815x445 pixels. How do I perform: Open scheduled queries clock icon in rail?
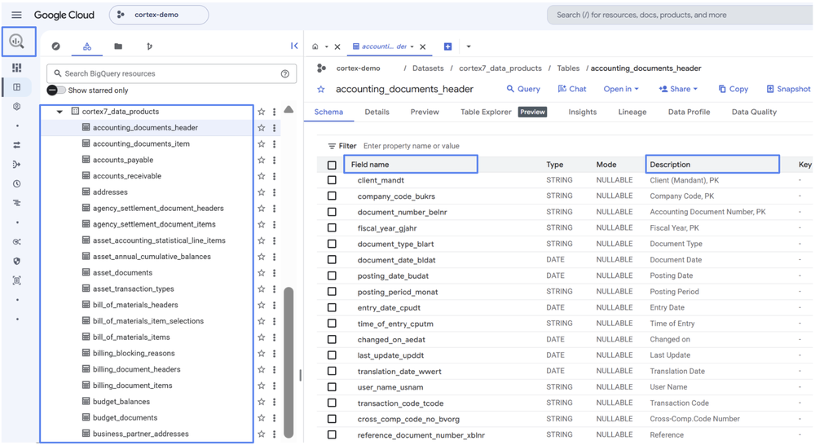[17, 183]
